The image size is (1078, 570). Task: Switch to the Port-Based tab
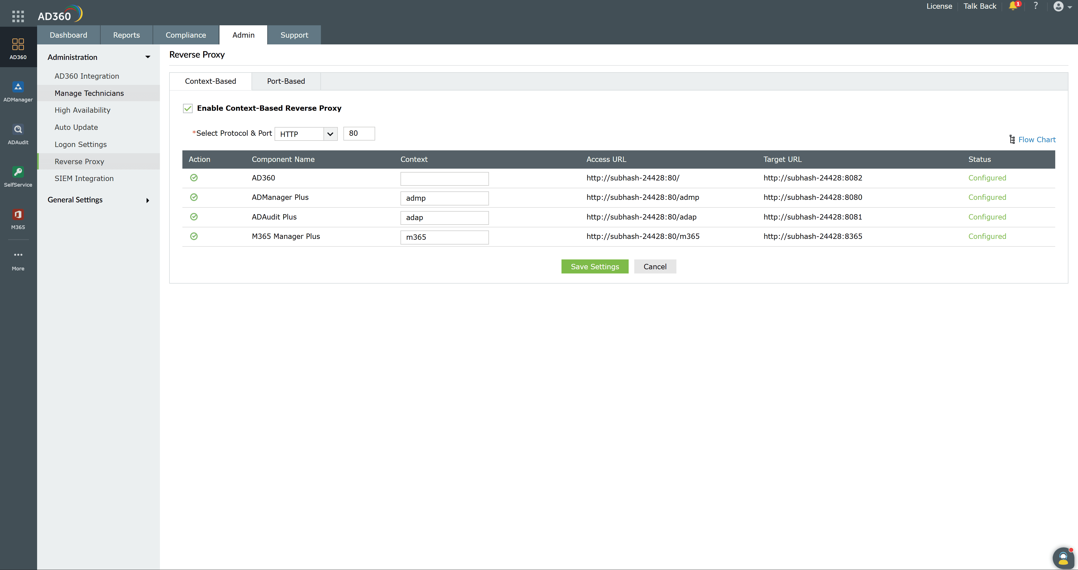click(x=286, y=81)
